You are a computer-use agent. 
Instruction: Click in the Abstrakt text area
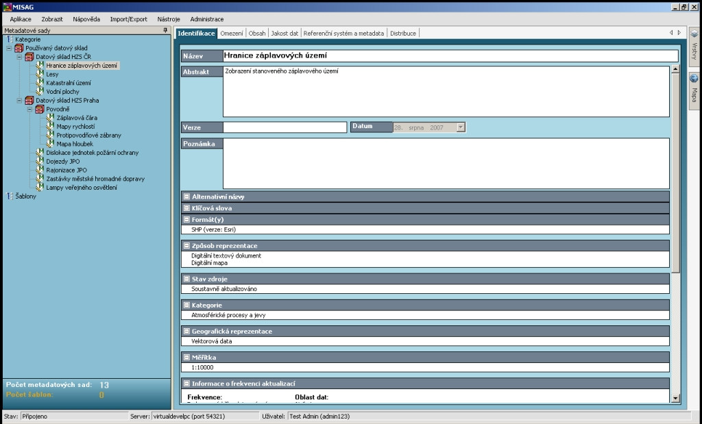(446, 91)
